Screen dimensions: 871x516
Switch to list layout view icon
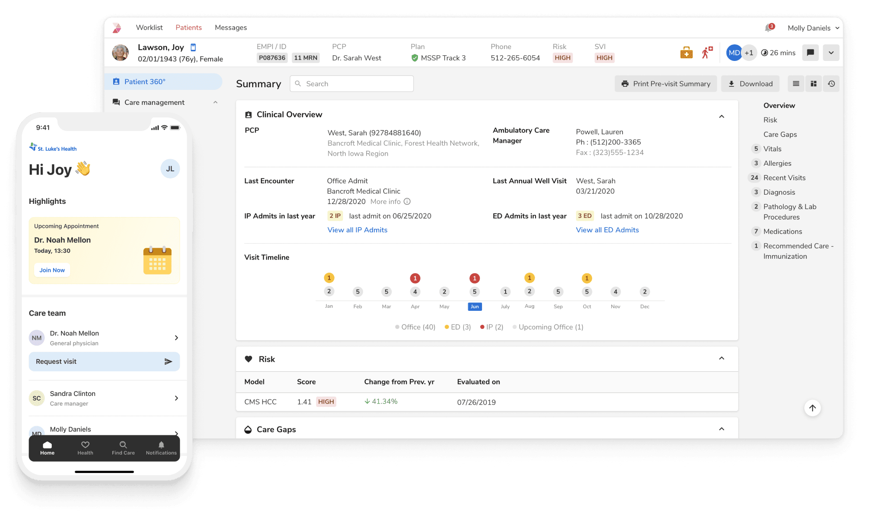tap(796, 84)
